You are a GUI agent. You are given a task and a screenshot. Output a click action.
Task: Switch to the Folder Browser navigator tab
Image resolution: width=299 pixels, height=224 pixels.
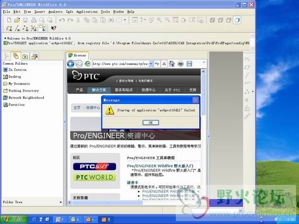pyautogui.click(x=16, y=56)
